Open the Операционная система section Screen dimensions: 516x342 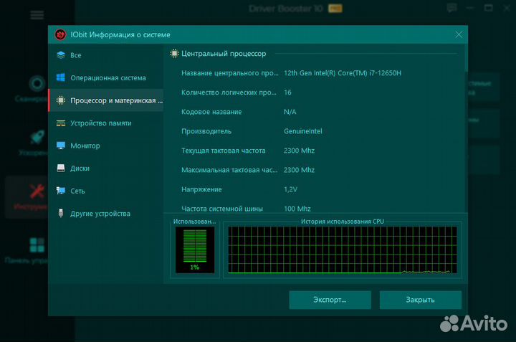(106, 77)
